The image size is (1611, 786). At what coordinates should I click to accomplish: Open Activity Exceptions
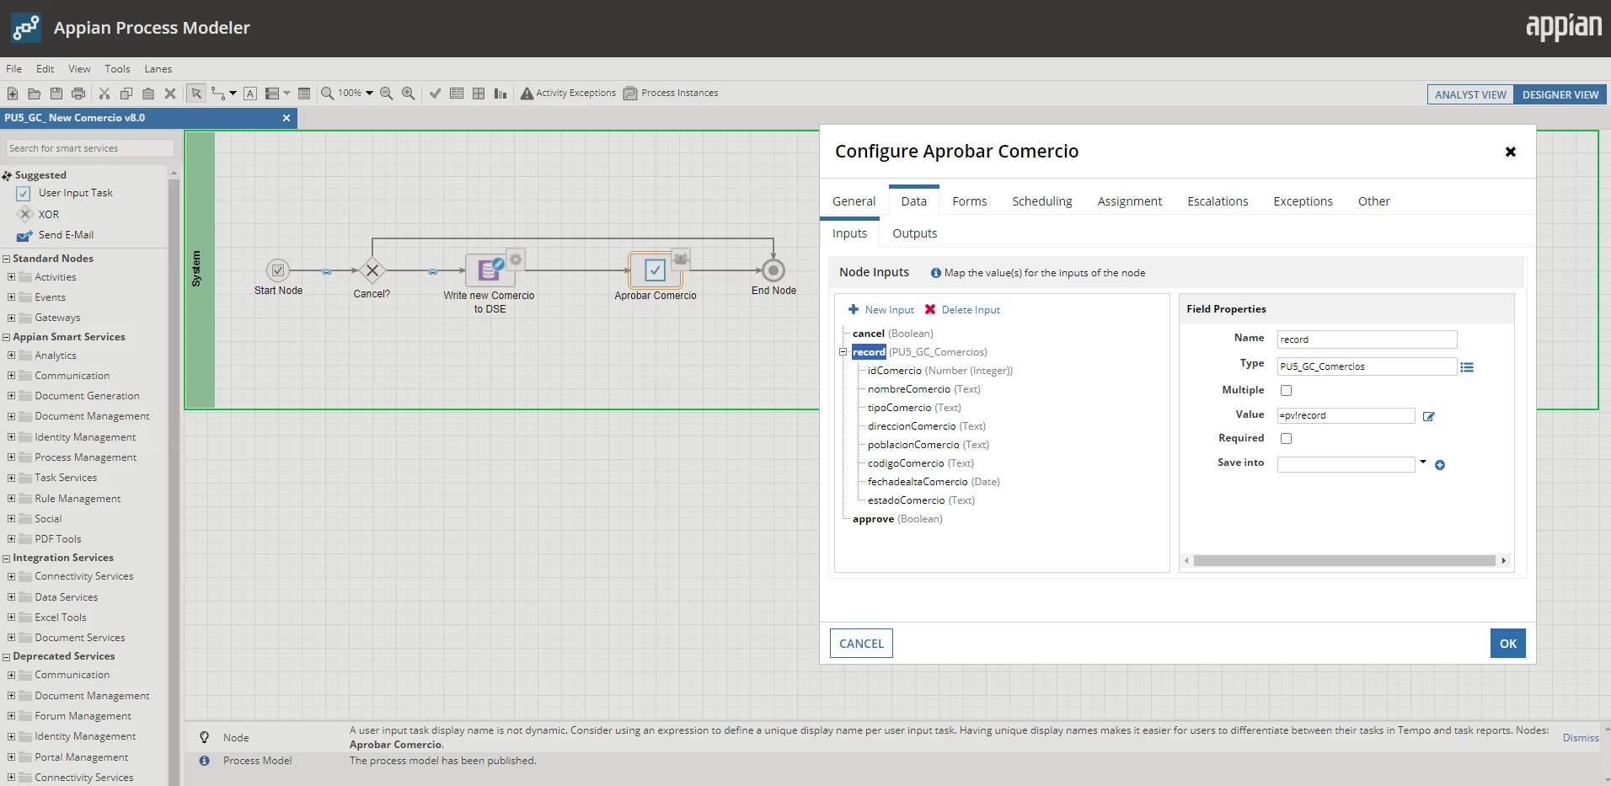click(568, 94)
